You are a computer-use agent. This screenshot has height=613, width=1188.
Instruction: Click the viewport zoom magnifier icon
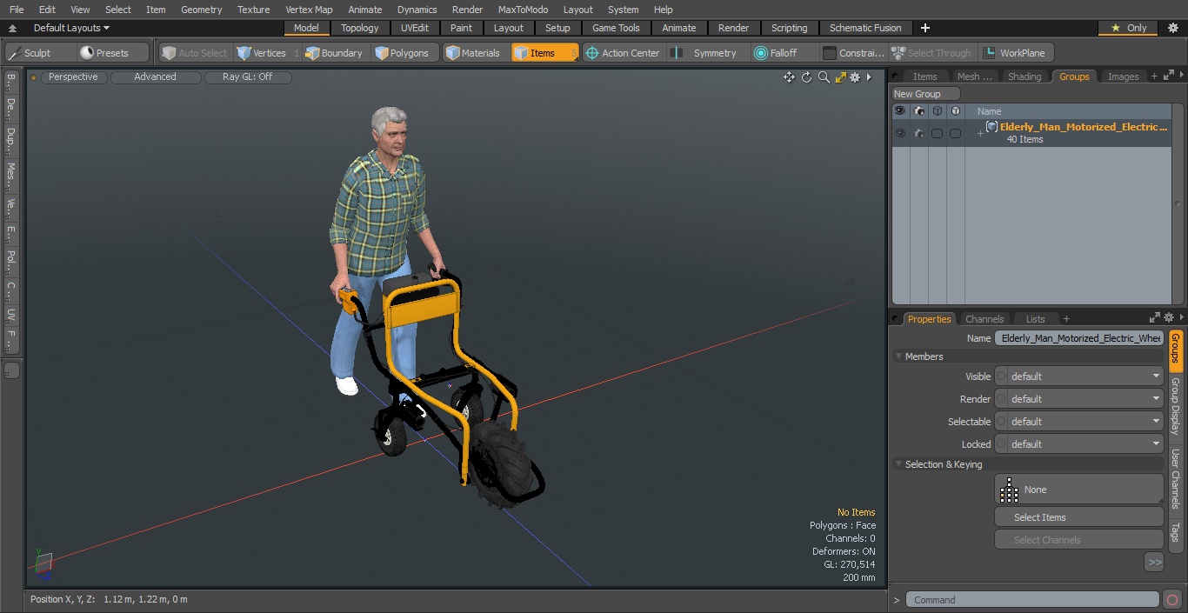(824, 77)
